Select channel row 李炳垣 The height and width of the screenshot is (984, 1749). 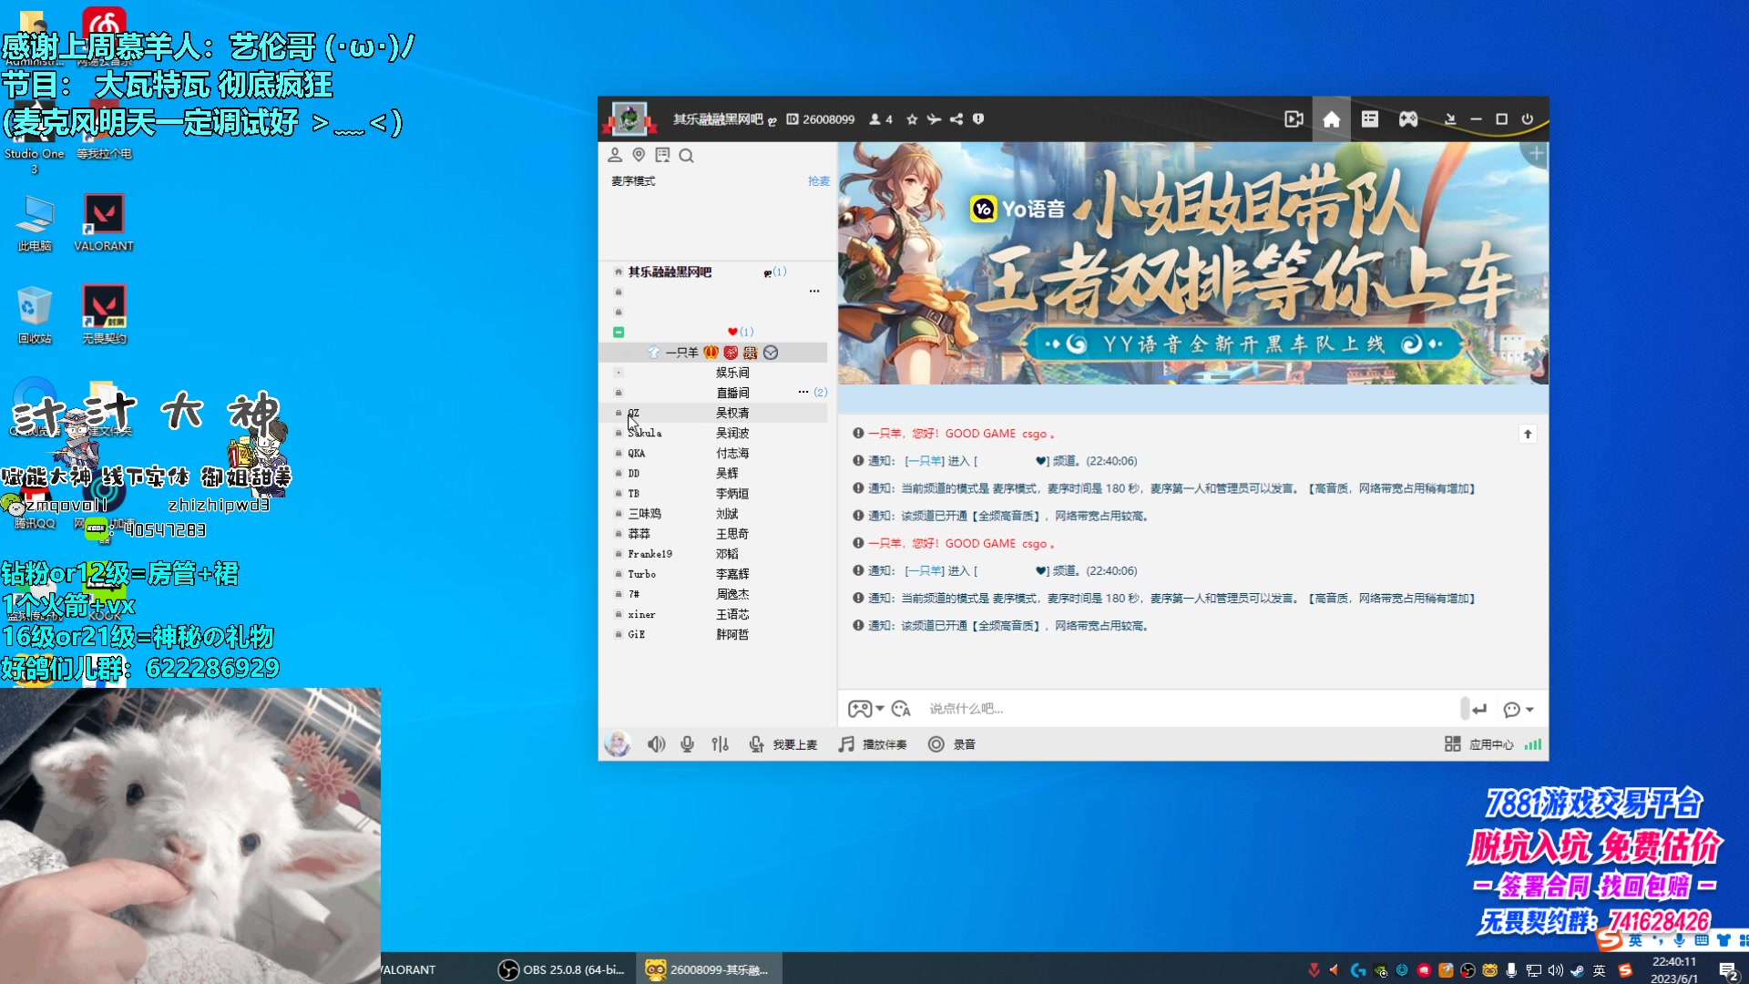(713, 493)
